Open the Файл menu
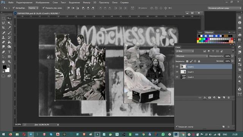 coord(11,3)
